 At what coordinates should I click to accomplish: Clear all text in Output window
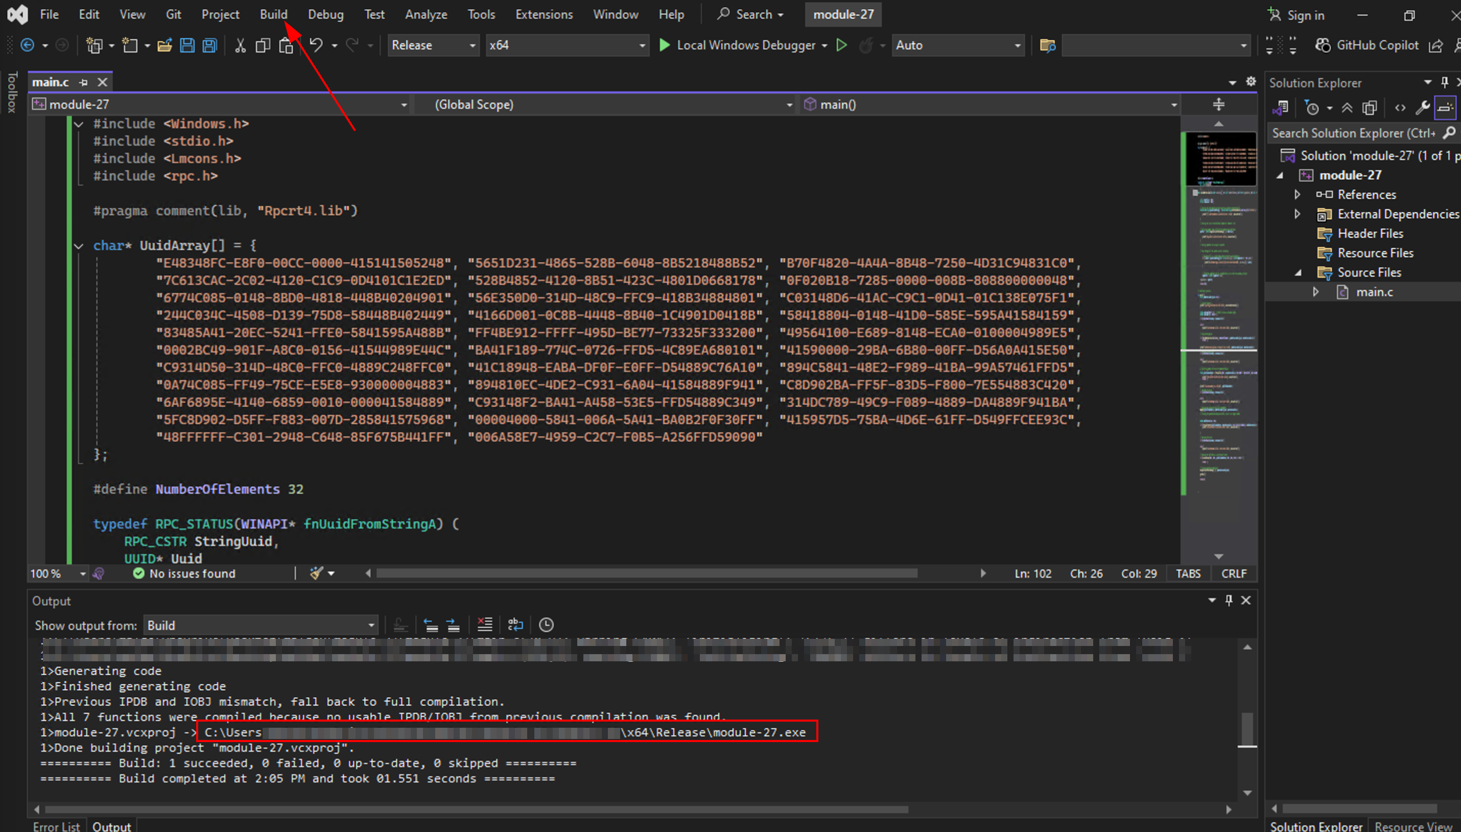[484, 625]
